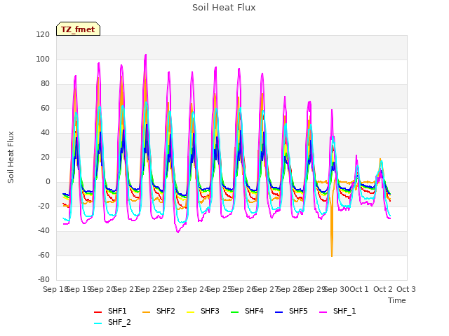Screen dimensions: 449x336
Task: Click the -60 y-axis tick label
Action: pyautogui.click(x=43, y=255)
